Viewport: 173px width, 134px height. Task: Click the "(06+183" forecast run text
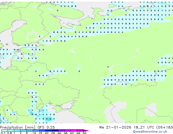tap(165, 127)
